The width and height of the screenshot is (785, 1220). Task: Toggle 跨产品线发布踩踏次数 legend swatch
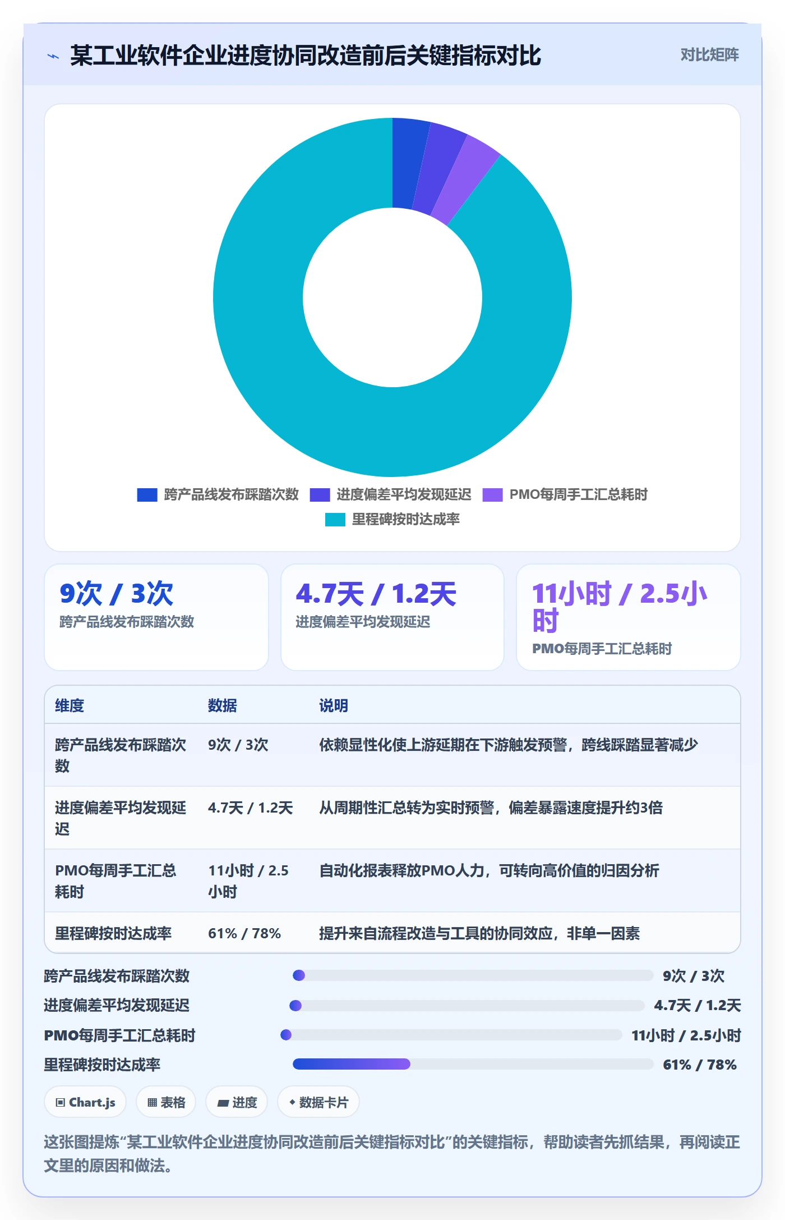pyautogui.click(x=147, y=494)
